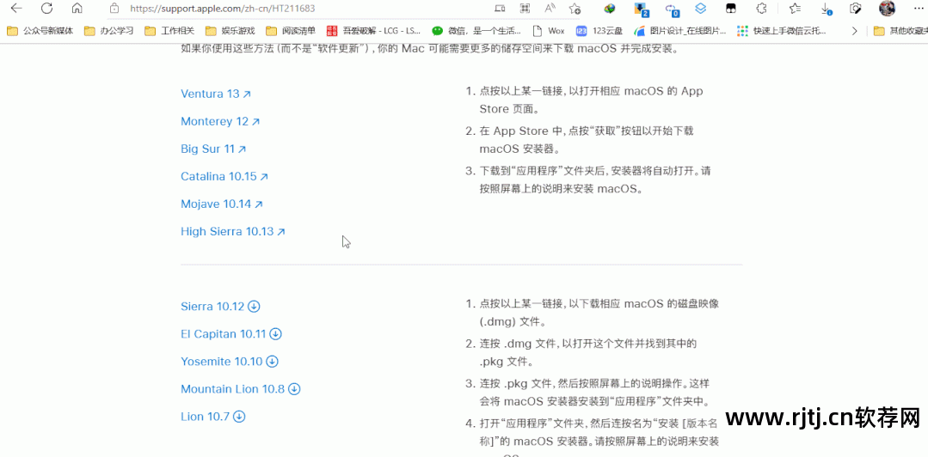This screenshot has height=457, width=928.
Task: Open 图片设计_在线图片 bookmark
Action: click(x=680, y=31)
